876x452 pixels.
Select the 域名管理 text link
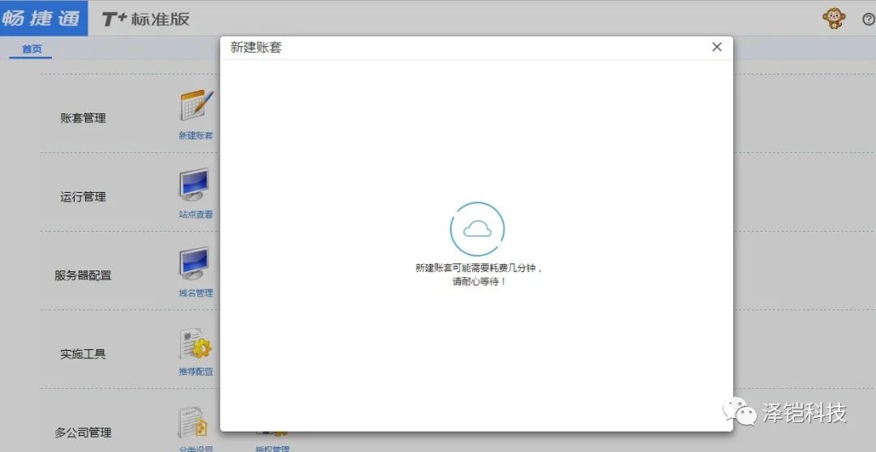pos(195,293)
